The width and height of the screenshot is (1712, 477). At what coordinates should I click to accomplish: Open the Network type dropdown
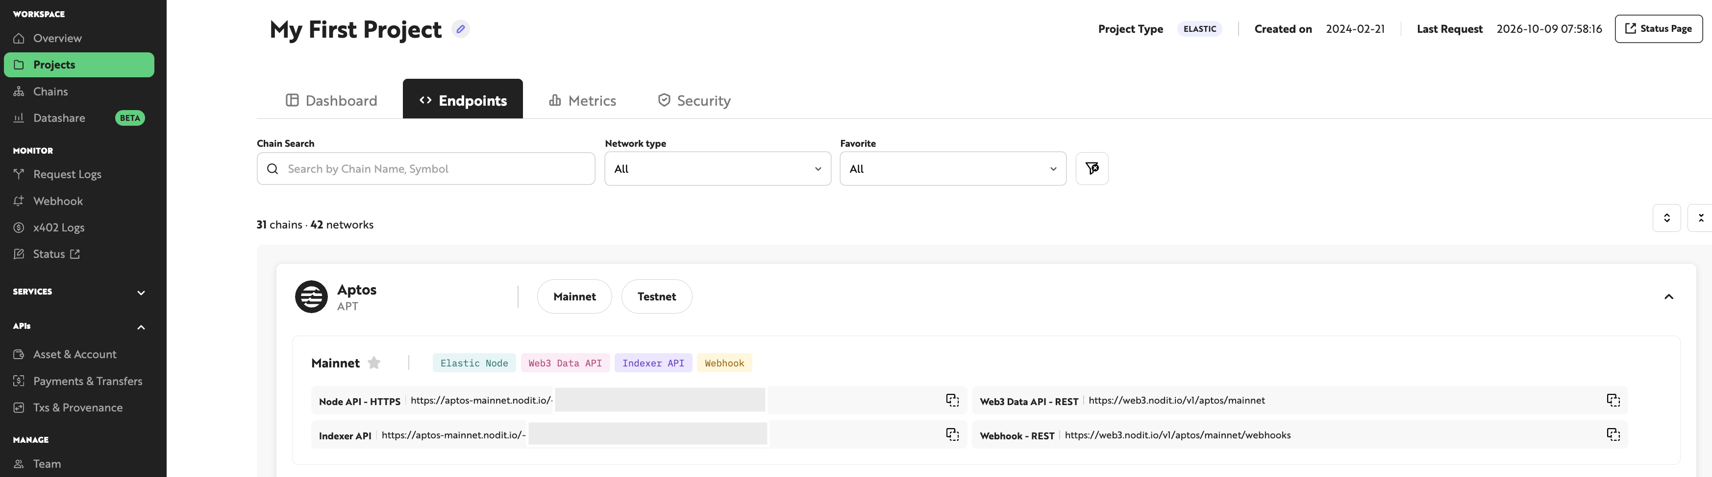coord(718,168)
